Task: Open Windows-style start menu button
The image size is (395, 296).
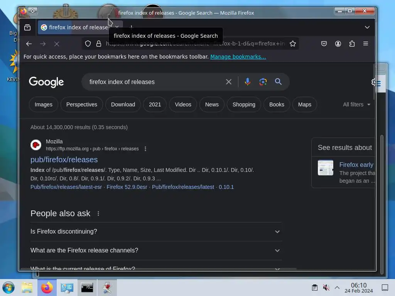Action: pyautogui.click(x=8, y=288)
